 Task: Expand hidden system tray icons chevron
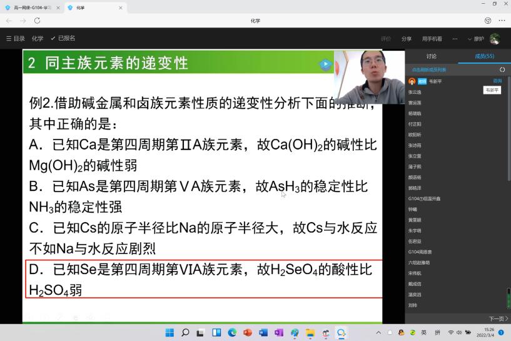coord(378,332)
